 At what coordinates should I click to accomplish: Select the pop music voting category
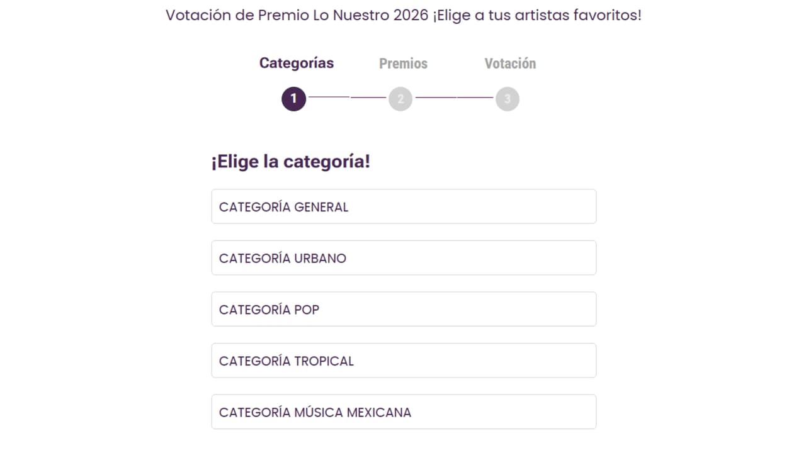coord(404,309)
